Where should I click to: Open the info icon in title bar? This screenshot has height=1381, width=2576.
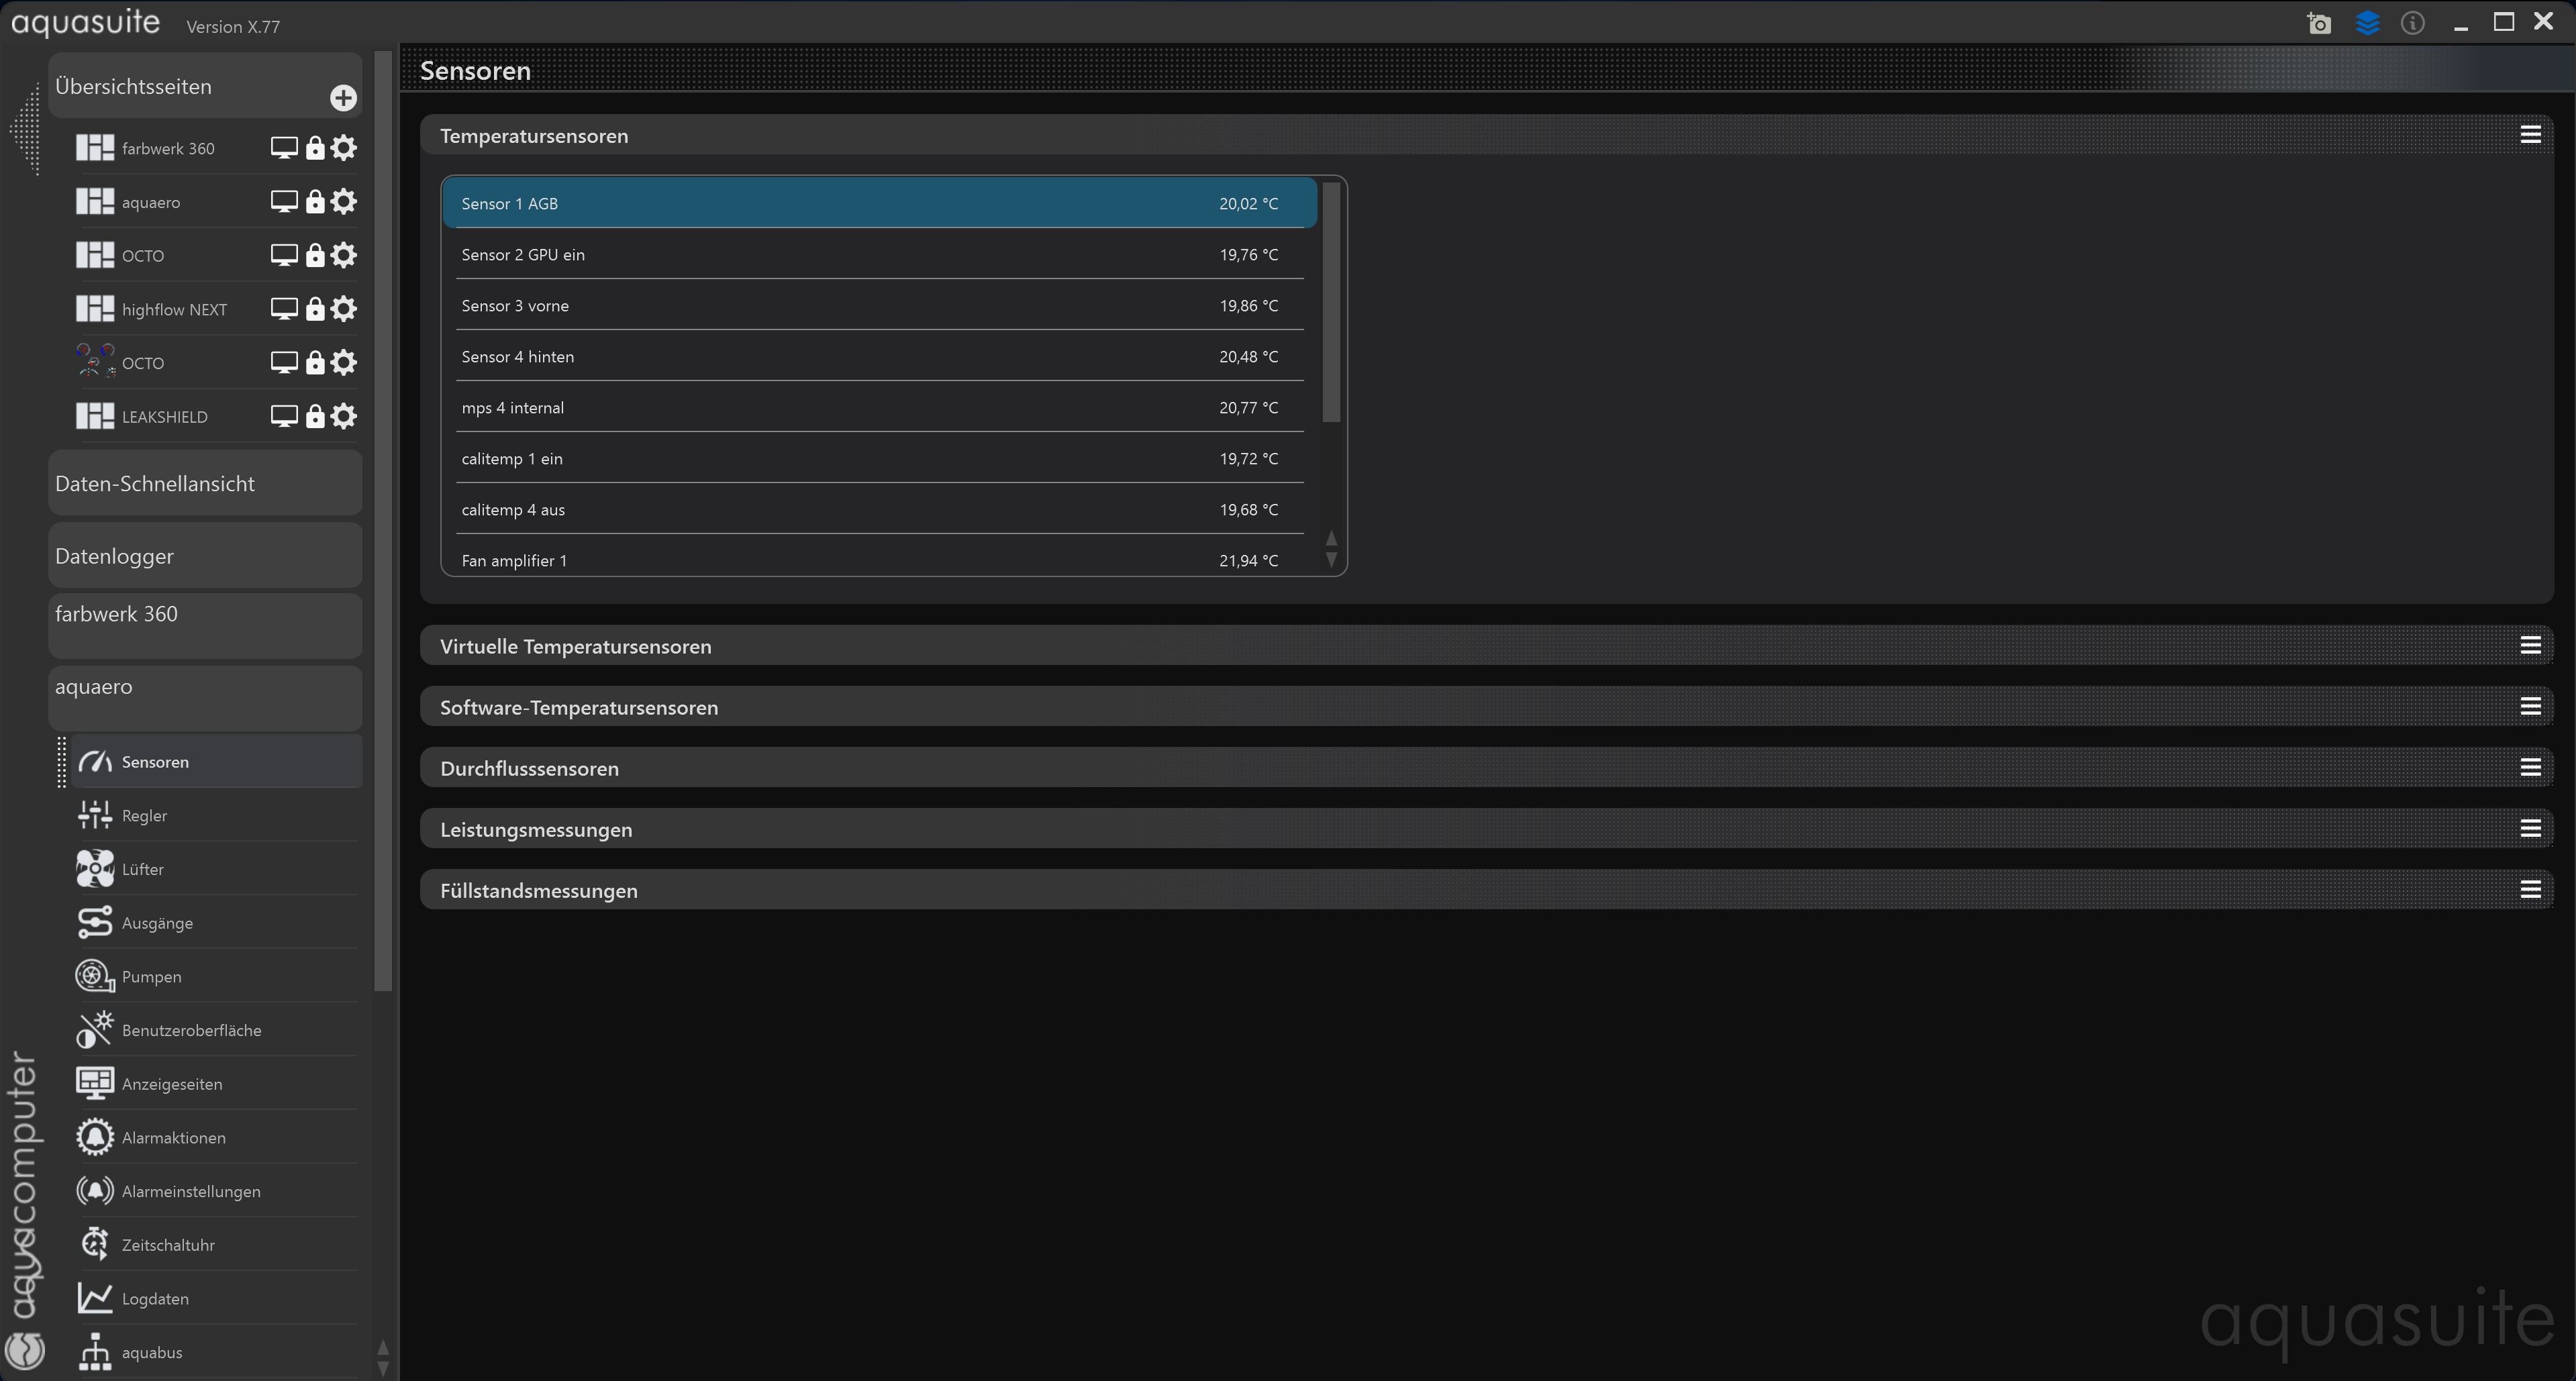click(x=2413, y=23)
